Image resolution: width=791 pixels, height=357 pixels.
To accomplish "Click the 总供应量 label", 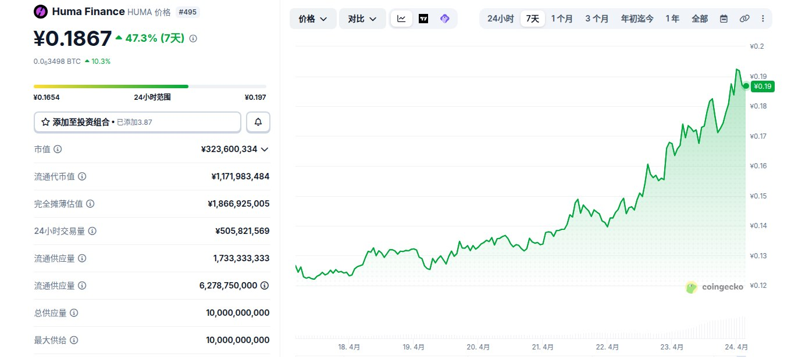I will tap(51, 313).
